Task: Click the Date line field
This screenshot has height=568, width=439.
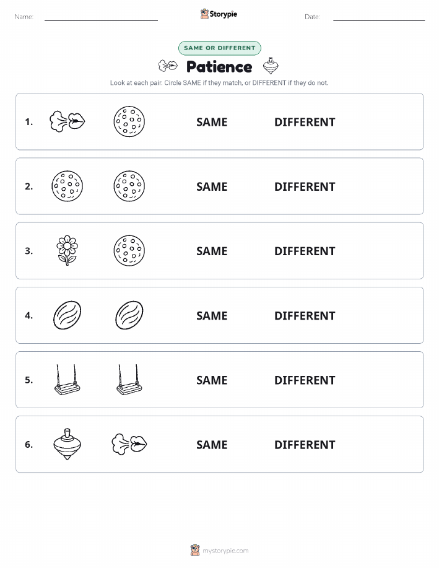Action: [x=379, y=17]
